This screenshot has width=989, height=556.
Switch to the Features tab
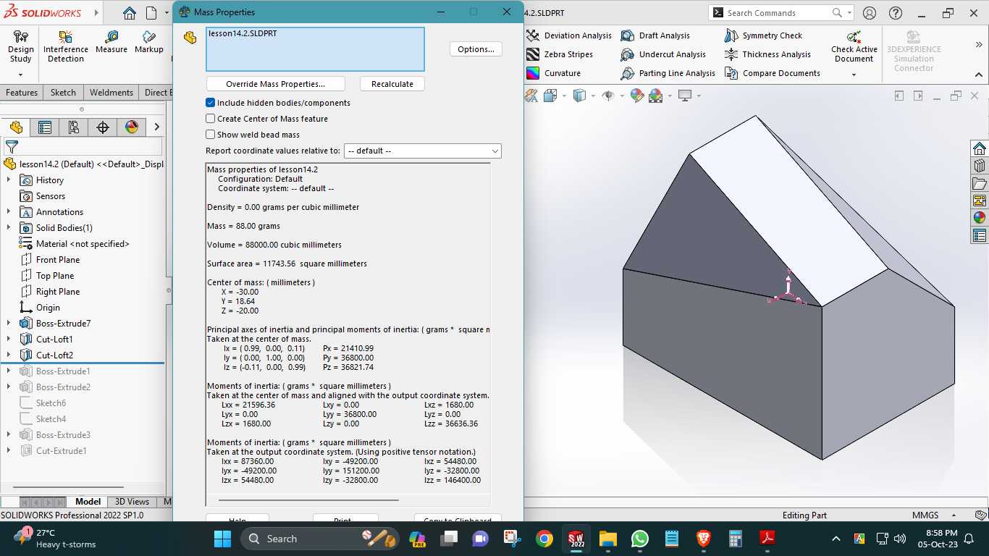(x=22, y=93)
